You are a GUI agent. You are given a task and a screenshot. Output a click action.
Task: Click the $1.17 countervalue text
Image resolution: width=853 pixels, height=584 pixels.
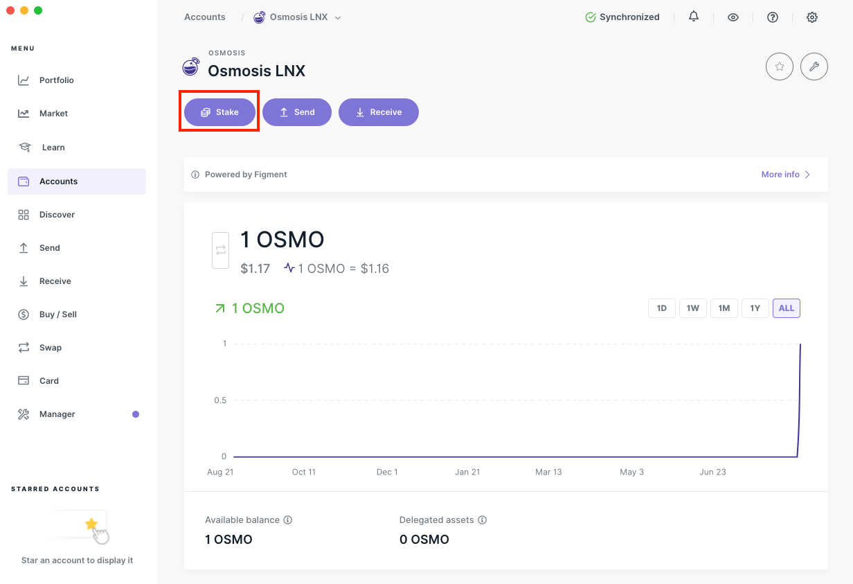point(255,269)
